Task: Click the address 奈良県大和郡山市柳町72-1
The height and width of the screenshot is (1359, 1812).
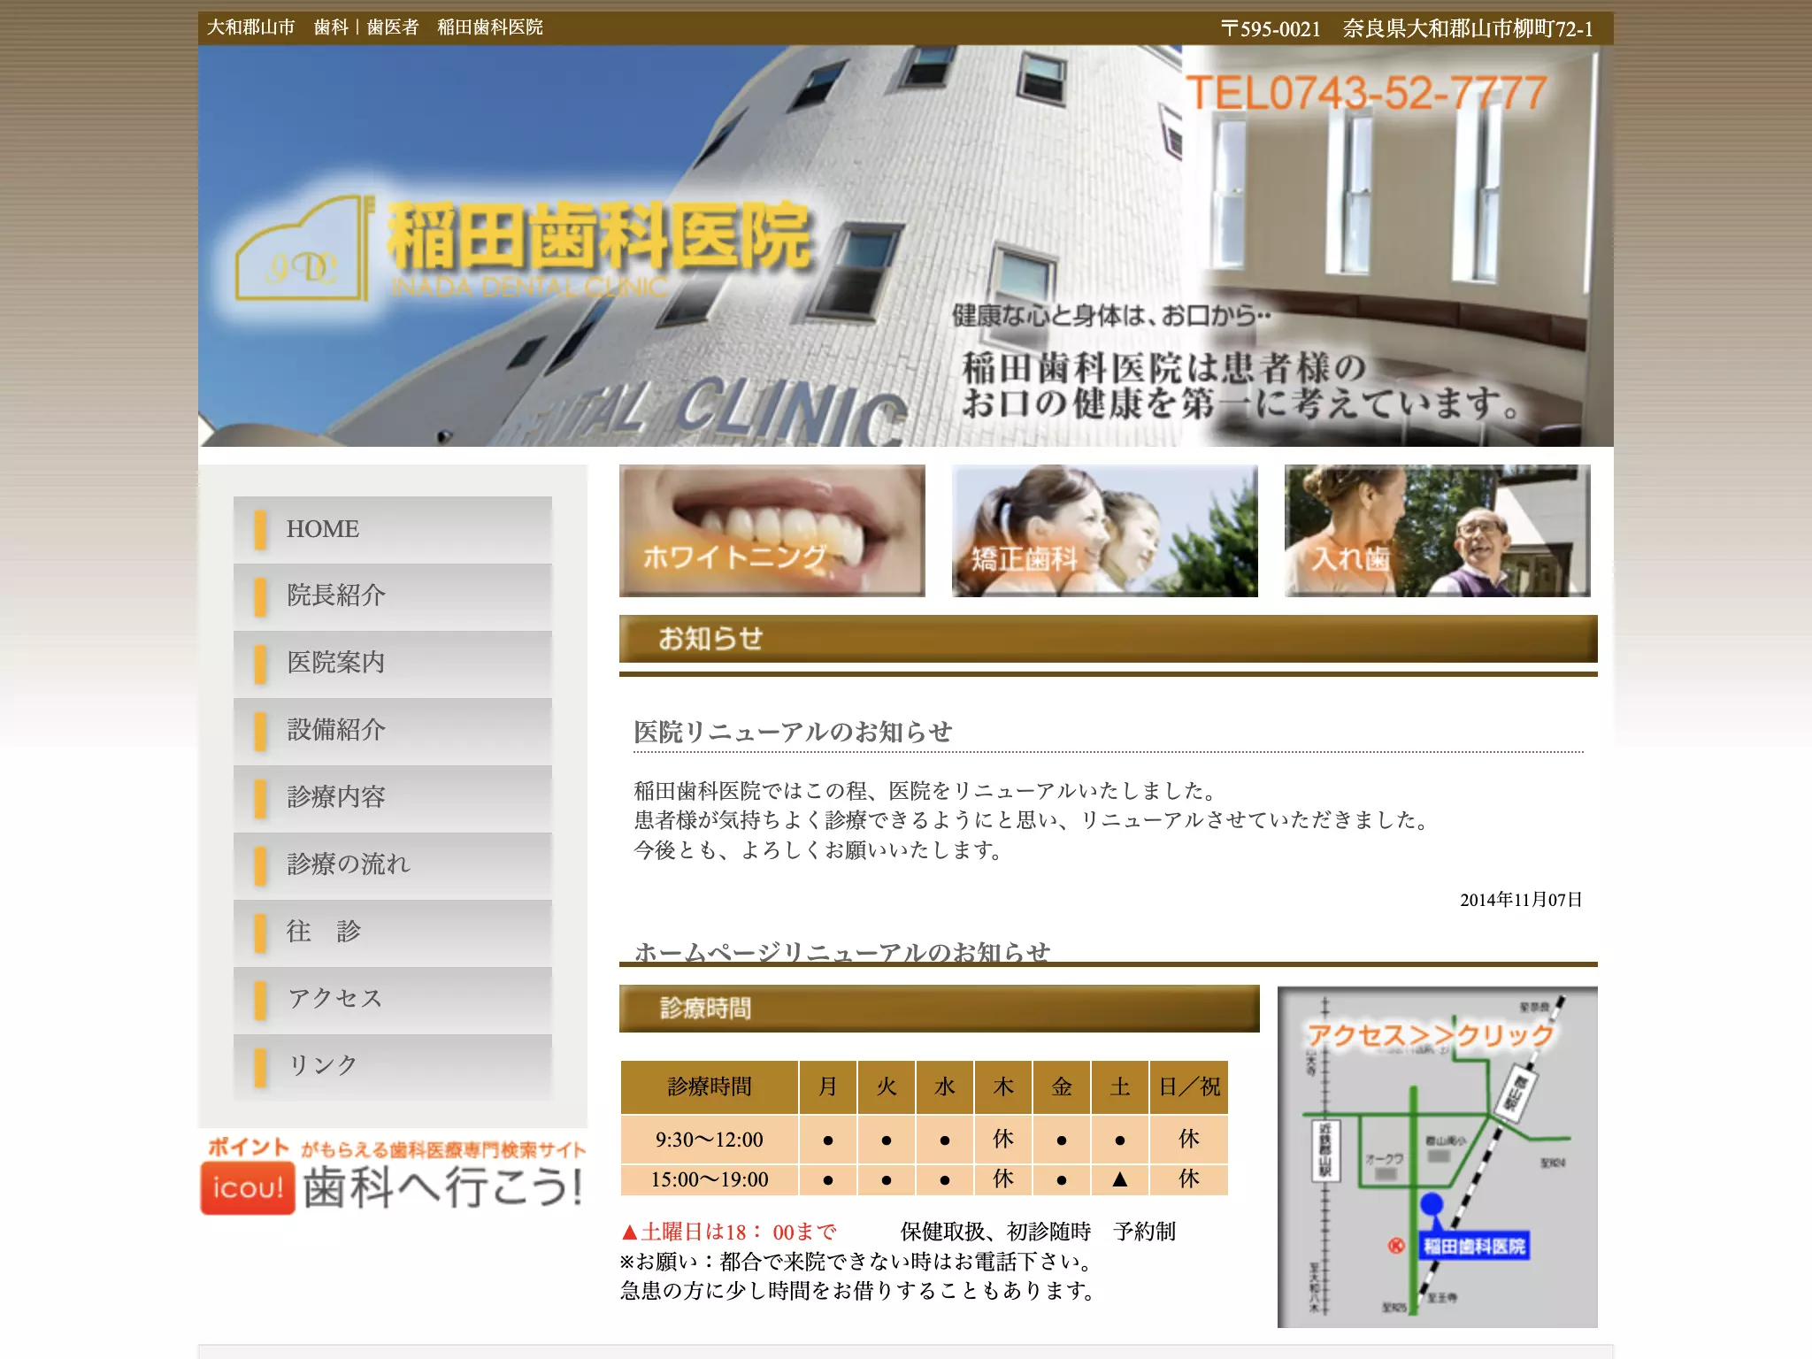Action: pos(1468,29)
